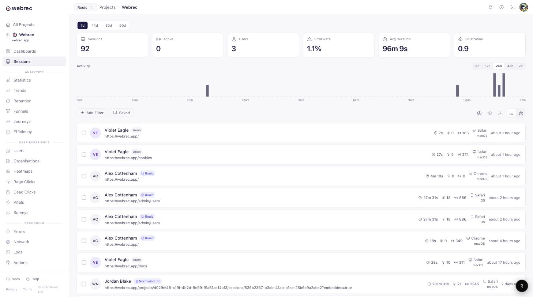
Task: Click the Errors warning triangle icon
Action: [x=8, y=232]
